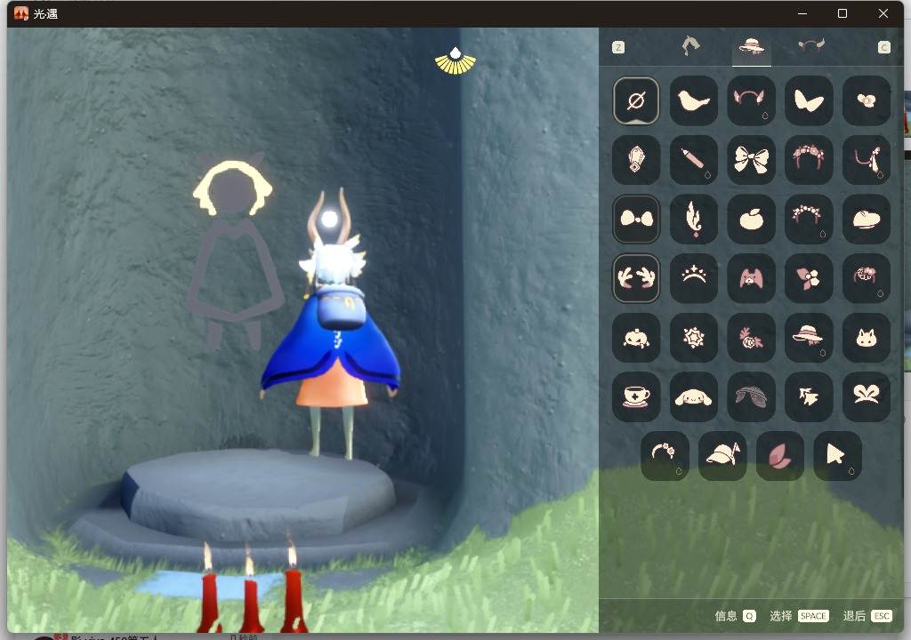Choose the bird head accessory

(x=694, y=100)
